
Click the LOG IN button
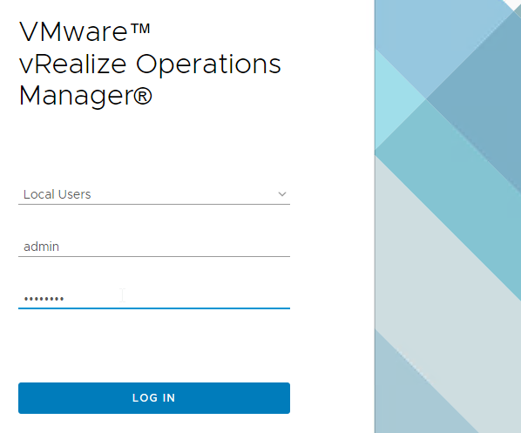(154, 398)
